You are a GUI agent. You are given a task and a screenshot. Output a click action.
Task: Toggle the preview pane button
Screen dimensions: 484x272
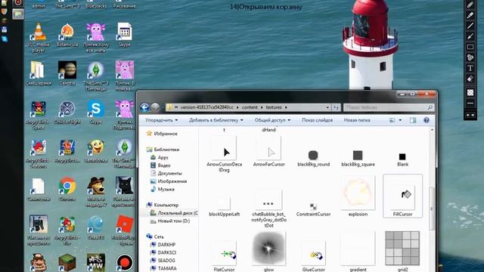413,120
